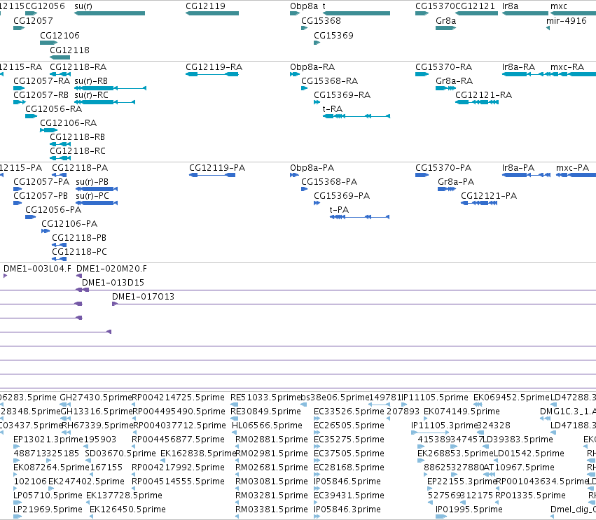Open the Ir8a-PA protein label
Image resolution: width=596 pixels, height=520 pixels.
518,168
